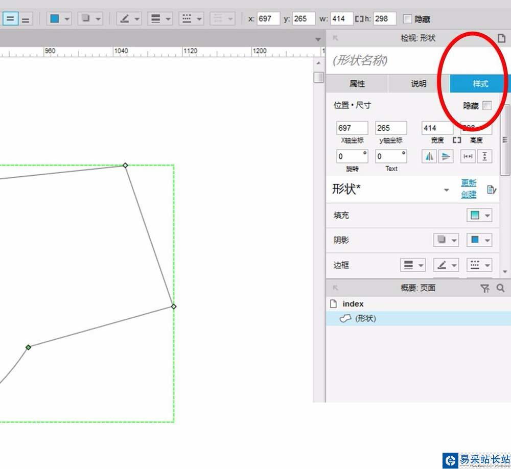Click the toolbar line color pen icon

pyautogui.click(x=124, y=18)
